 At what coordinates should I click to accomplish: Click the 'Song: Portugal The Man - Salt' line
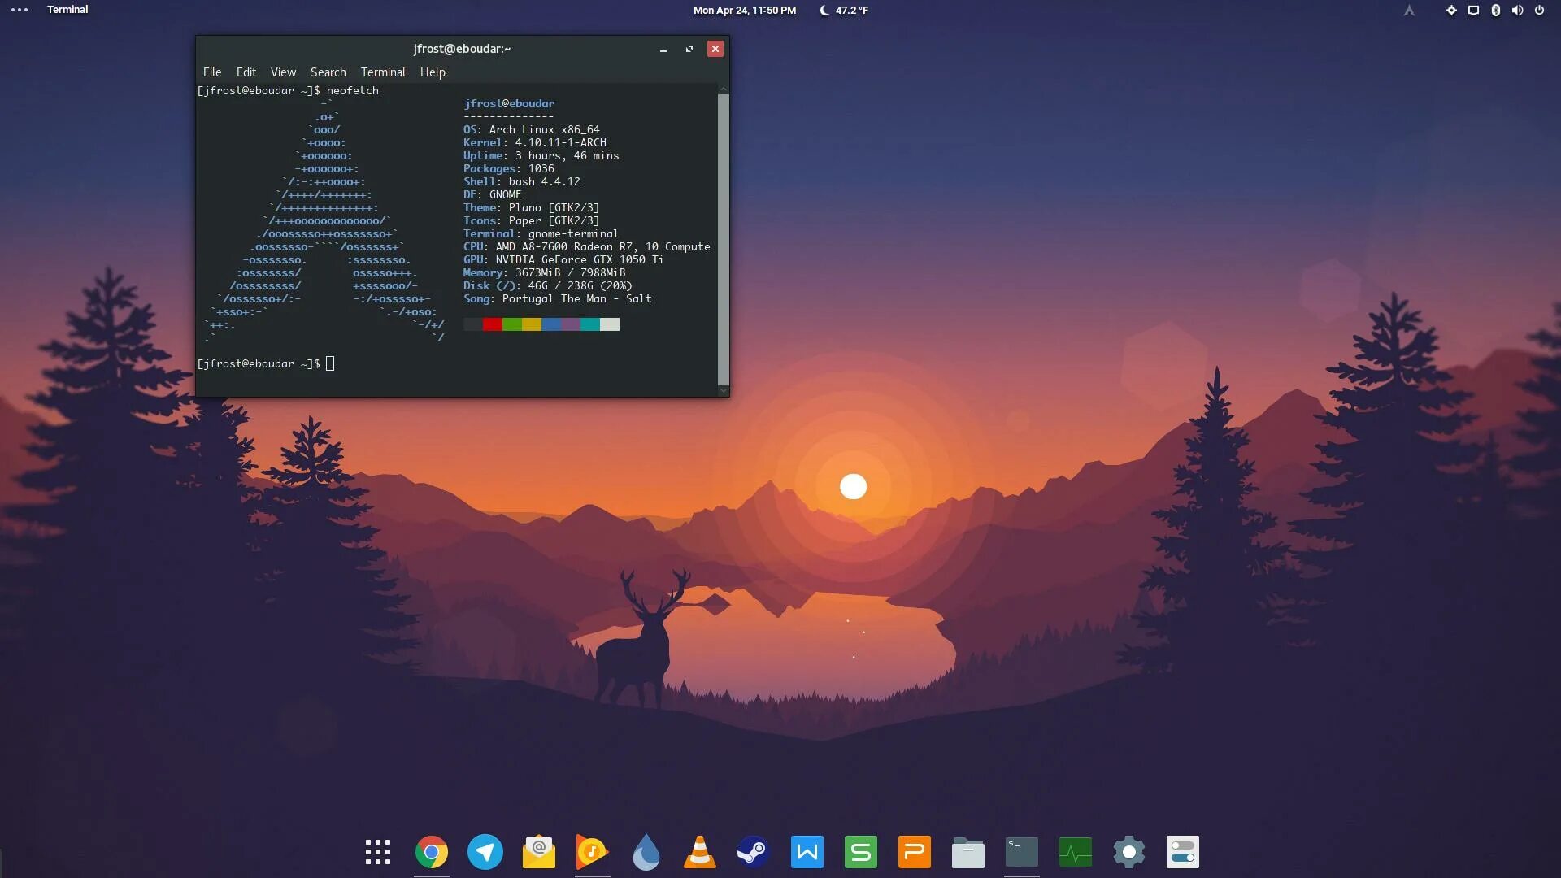pos(558,298)
